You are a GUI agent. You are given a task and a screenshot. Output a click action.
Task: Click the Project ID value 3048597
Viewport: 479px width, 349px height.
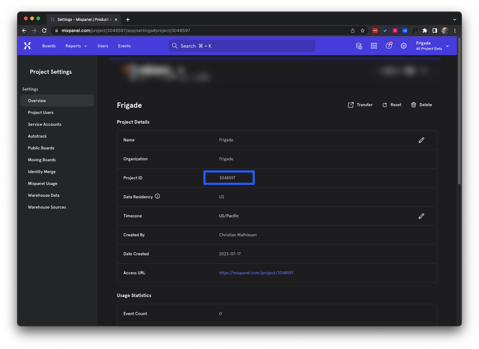coord(227,178)
